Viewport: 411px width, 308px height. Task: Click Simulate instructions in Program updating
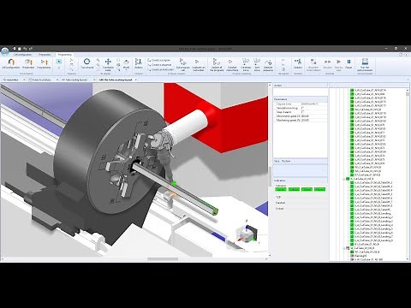232,65
